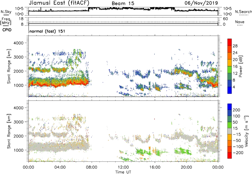Click the green velocity patch near 20:00 UT

tap(183, 151)
